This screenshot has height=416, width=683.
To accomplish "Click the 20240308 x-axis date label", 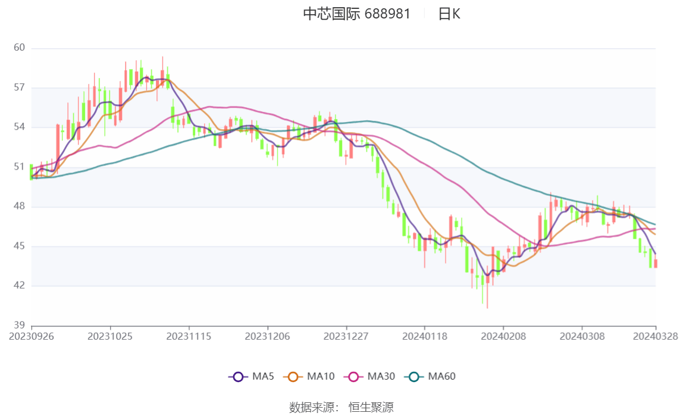I will tap(582, 337).
